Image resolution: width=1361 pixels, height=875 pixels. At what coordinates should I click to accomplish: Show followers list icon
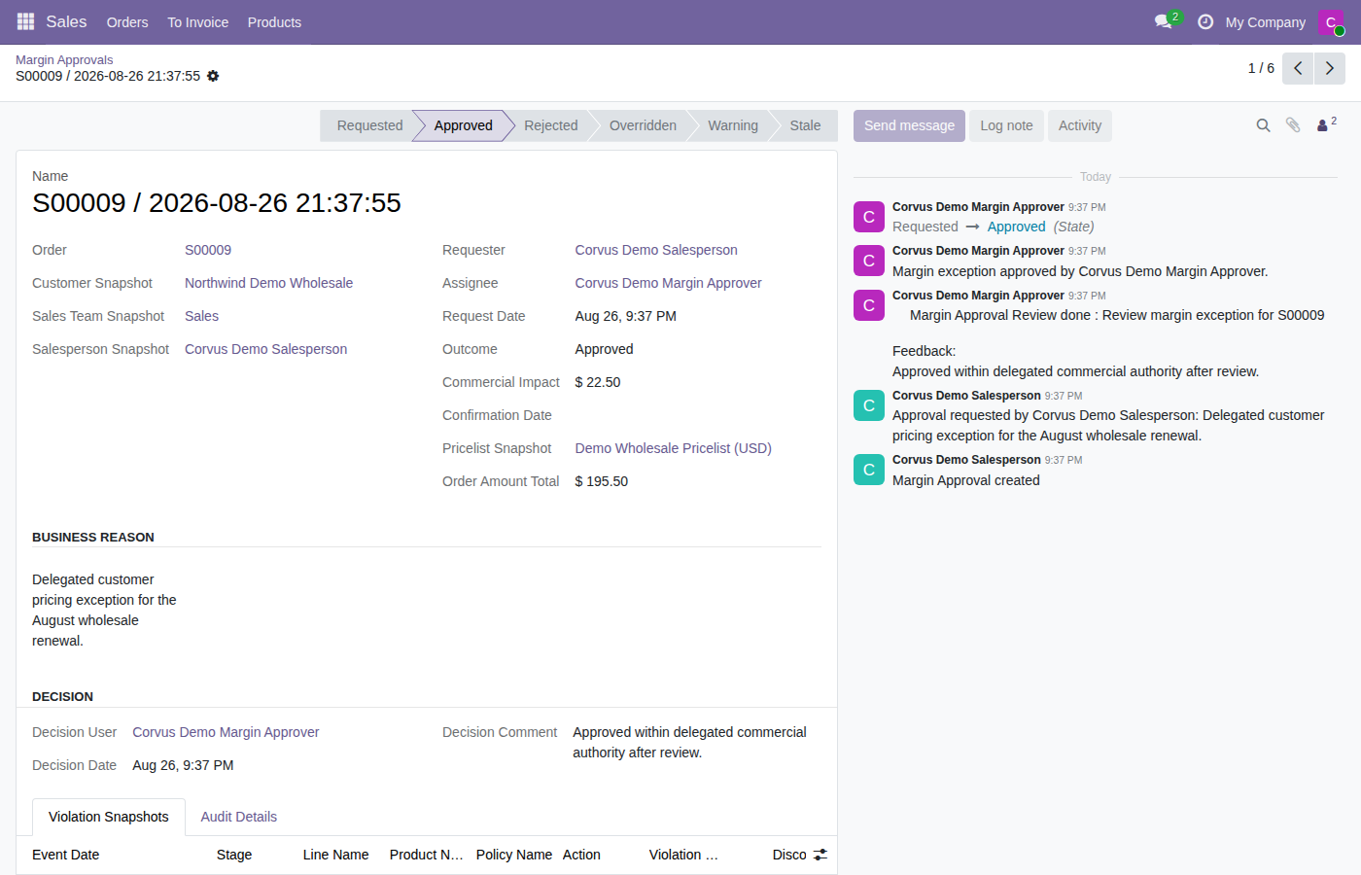(1326, 124)
